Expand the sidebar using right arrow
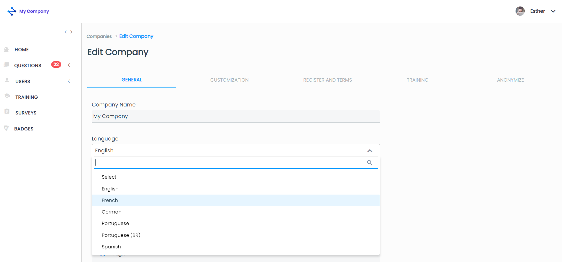This screenshot has height=262, width=562. 71,32
